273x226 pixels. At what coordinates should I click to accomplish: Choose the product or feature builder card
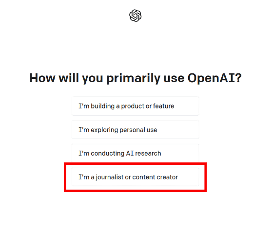point(136,106)
